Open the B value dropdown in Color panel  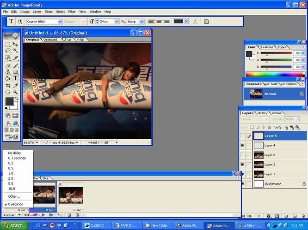pos(302,67)
